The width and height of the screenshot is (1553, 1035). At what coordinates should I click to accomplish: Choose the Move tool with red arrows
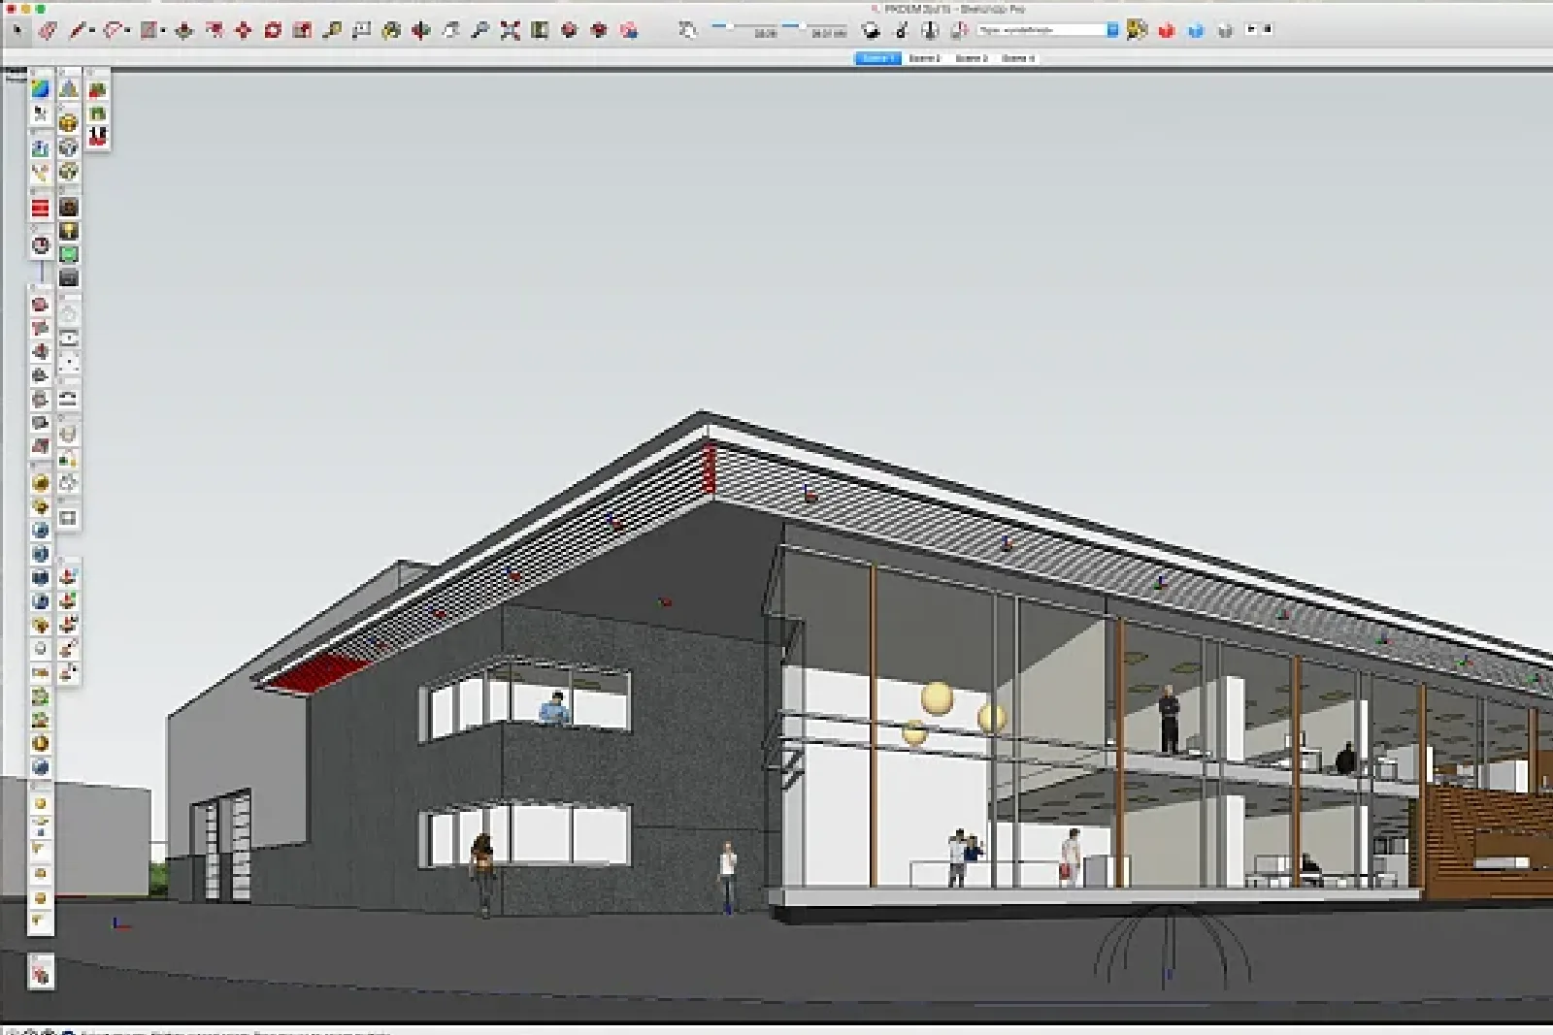click(x=243, y=31)
